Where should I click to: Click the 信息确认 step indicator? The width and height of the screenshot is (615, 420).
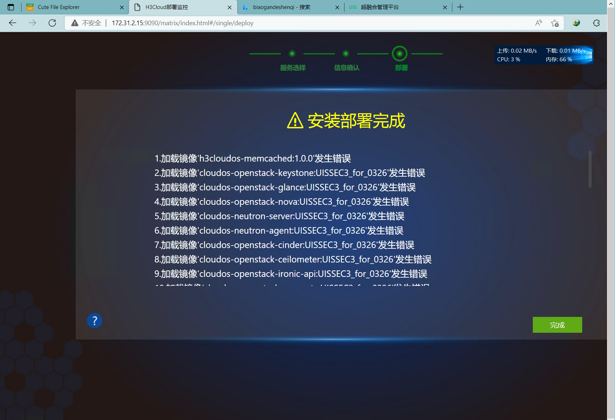[346, 68]
